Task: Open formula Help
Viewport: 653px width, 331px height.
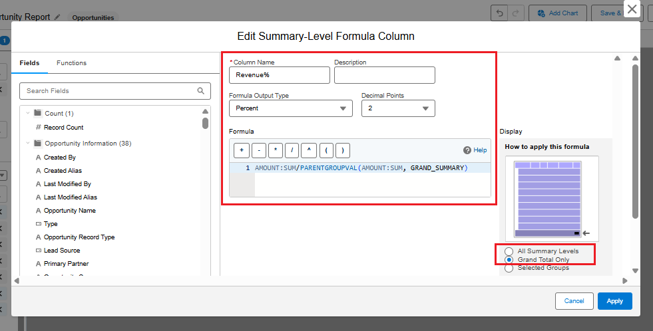Action: pyautogui.click(x=475, y=150)
